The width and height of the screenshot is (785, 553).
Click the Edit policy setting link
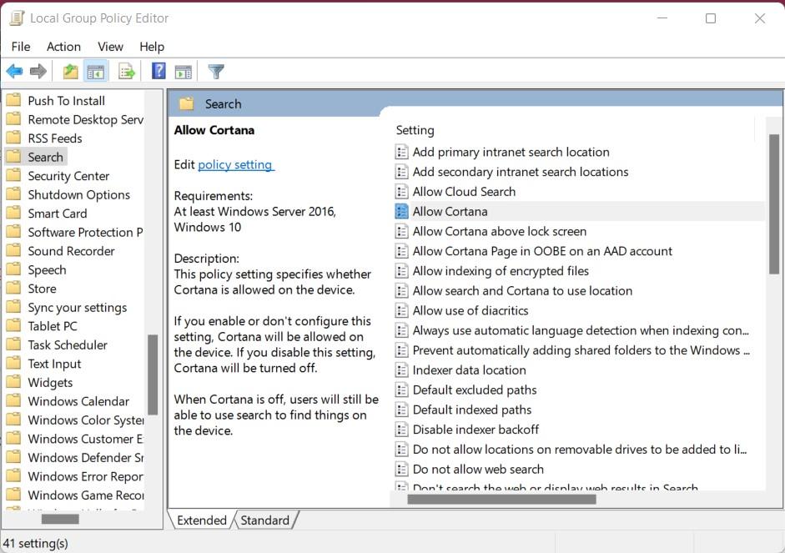pos(235,165)
